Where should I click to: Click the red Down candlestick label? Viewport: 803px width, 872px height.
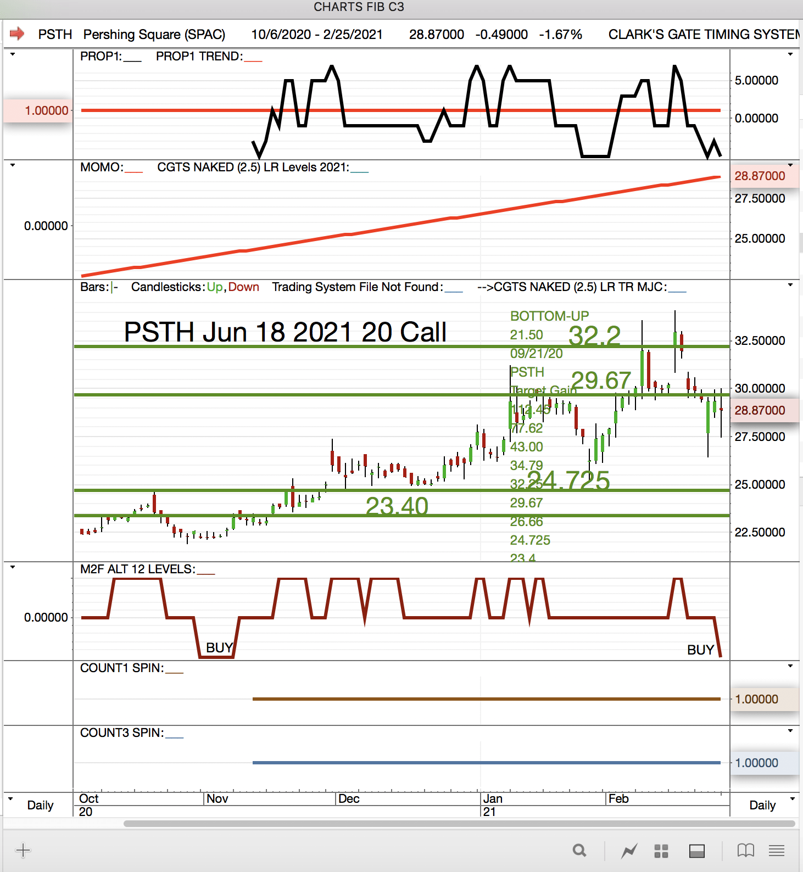tap(244, 287)
